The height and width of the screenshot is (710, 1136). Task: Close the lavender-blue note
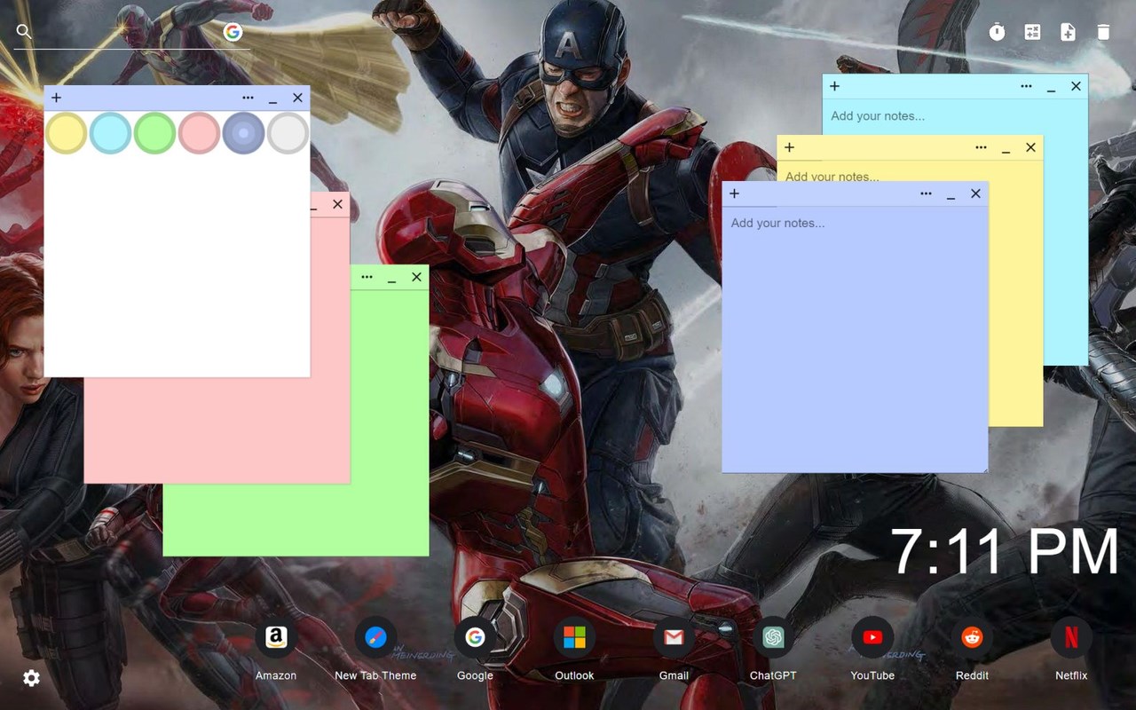pos(975,193)
